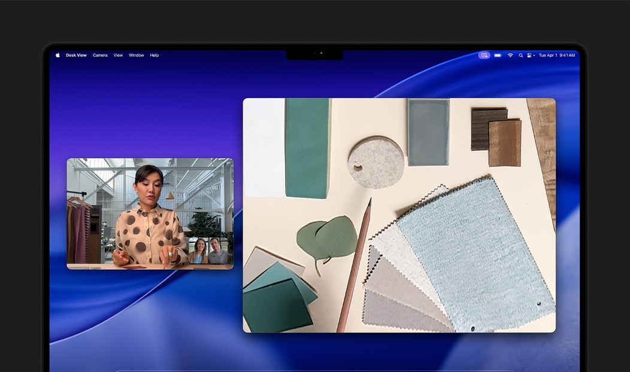The image size is (630, 372).
Task: Open the View menu
Action: coord(118,55)
